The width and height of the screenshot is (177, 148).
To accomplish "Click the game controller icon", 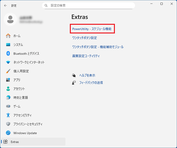I will (8, 106).
